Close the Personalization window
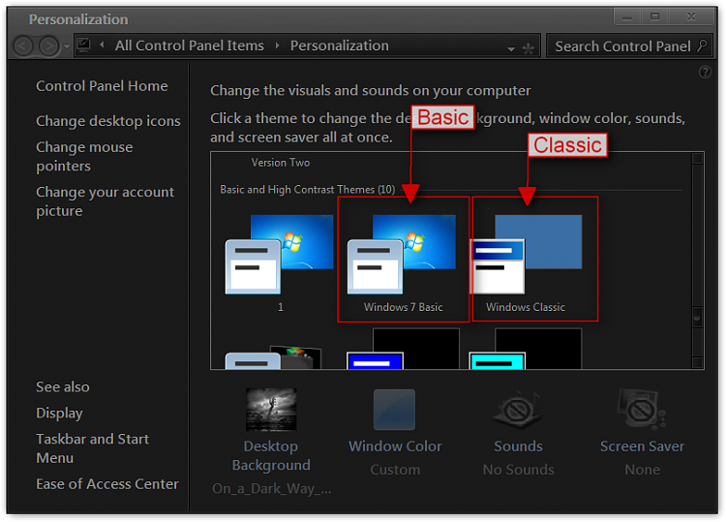Viewport: 726px width, 522px height. point(691,16)
